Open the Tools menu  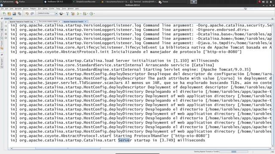pos(64,9)
